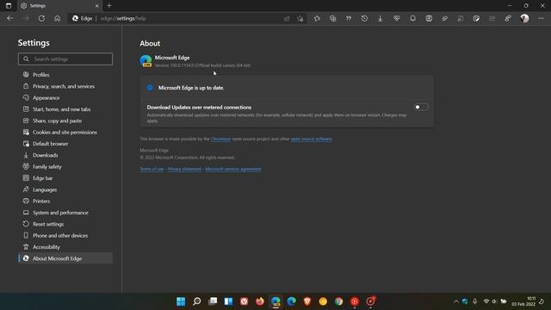Open Task View on the taskbar

tap(213, 301)
